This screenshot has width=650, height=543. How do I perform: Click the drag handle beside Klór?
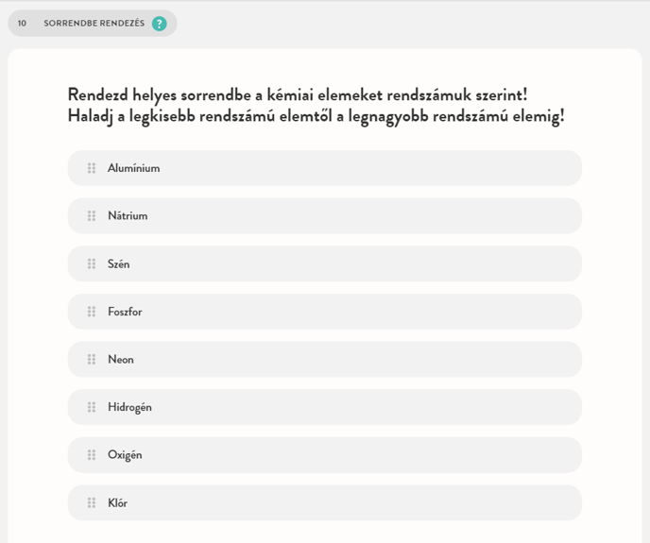coord(92,503)
